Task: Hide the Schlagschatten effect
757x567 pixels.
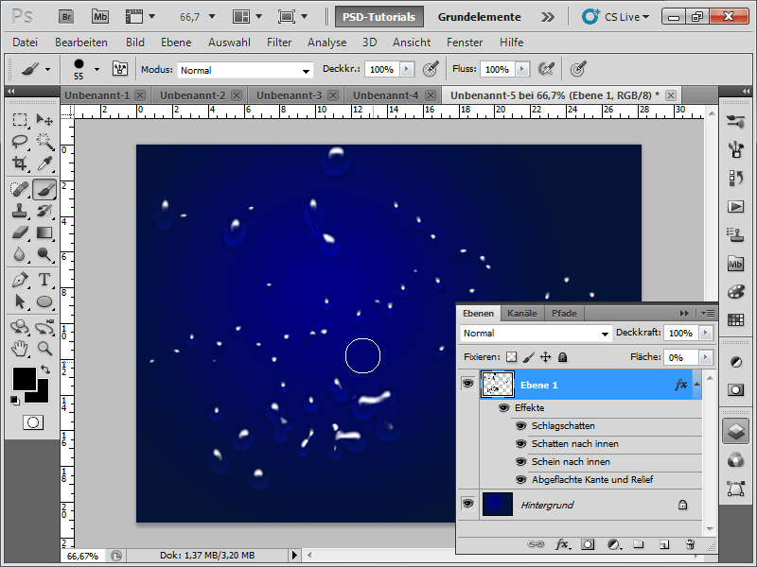Action: point(520,426)
